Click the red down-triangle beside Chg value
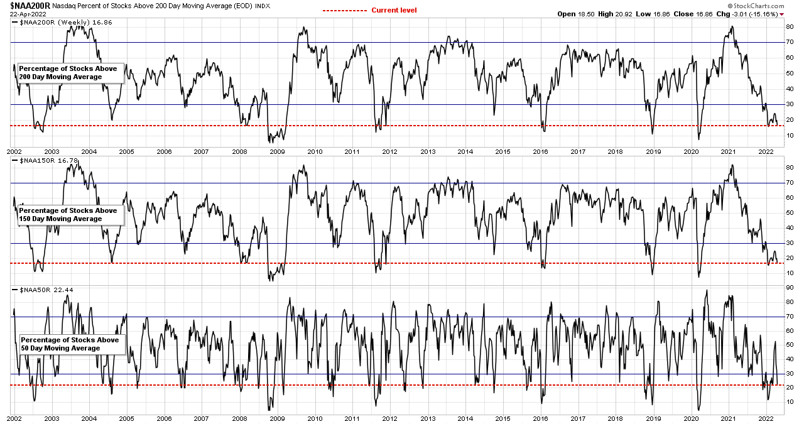This screenshot has height=424, width=804. pyautogui.click(x=782, y=14)
